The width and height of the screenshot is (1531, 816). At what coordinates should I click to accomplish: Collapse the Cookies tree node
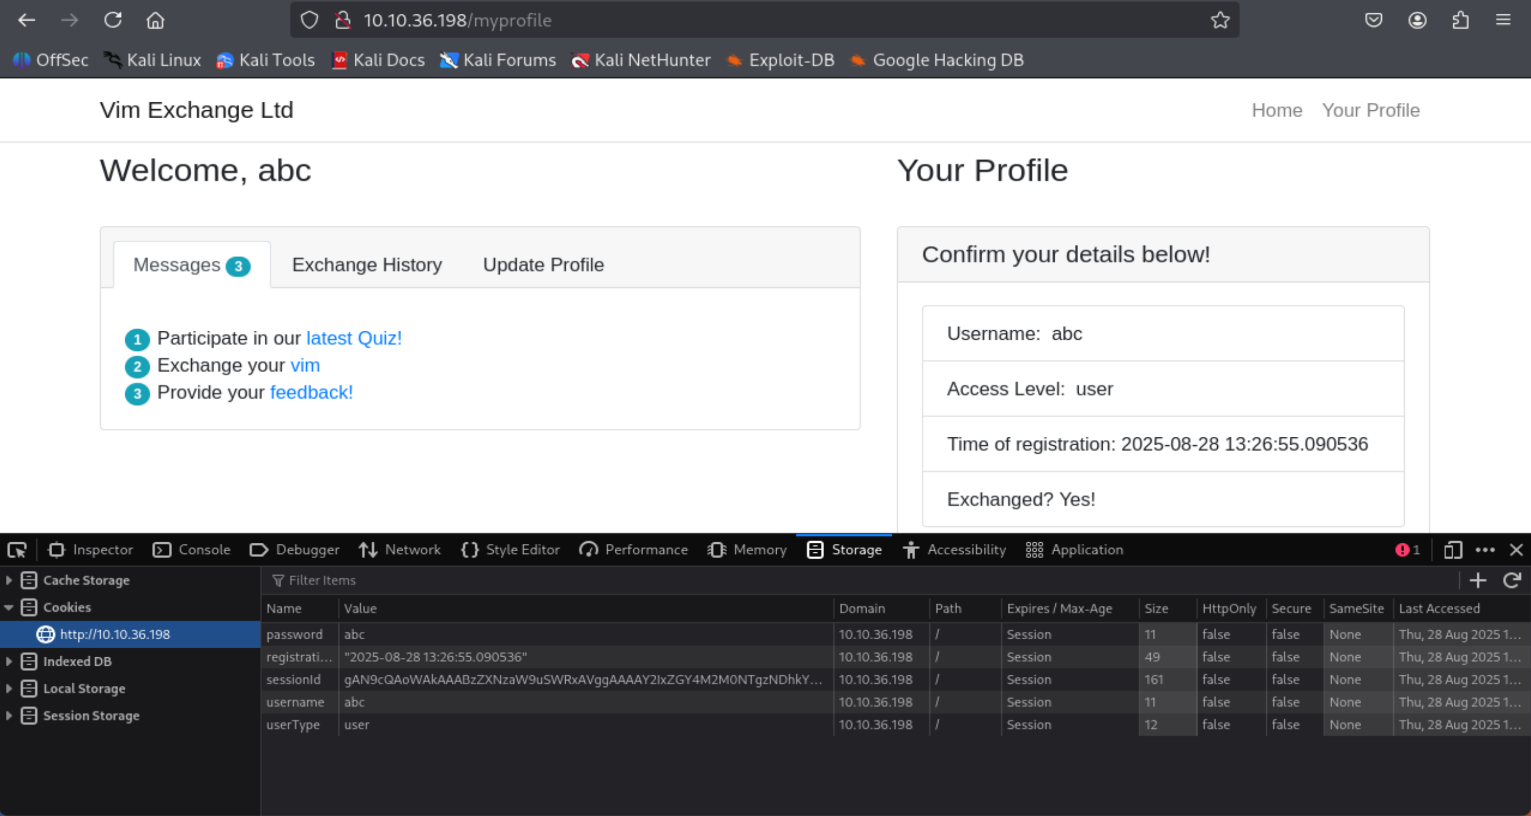pos(9,607)
